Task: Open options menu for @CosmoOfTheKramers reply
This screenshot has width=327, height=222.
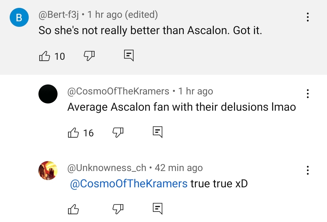Action: [x=308, y=94]
